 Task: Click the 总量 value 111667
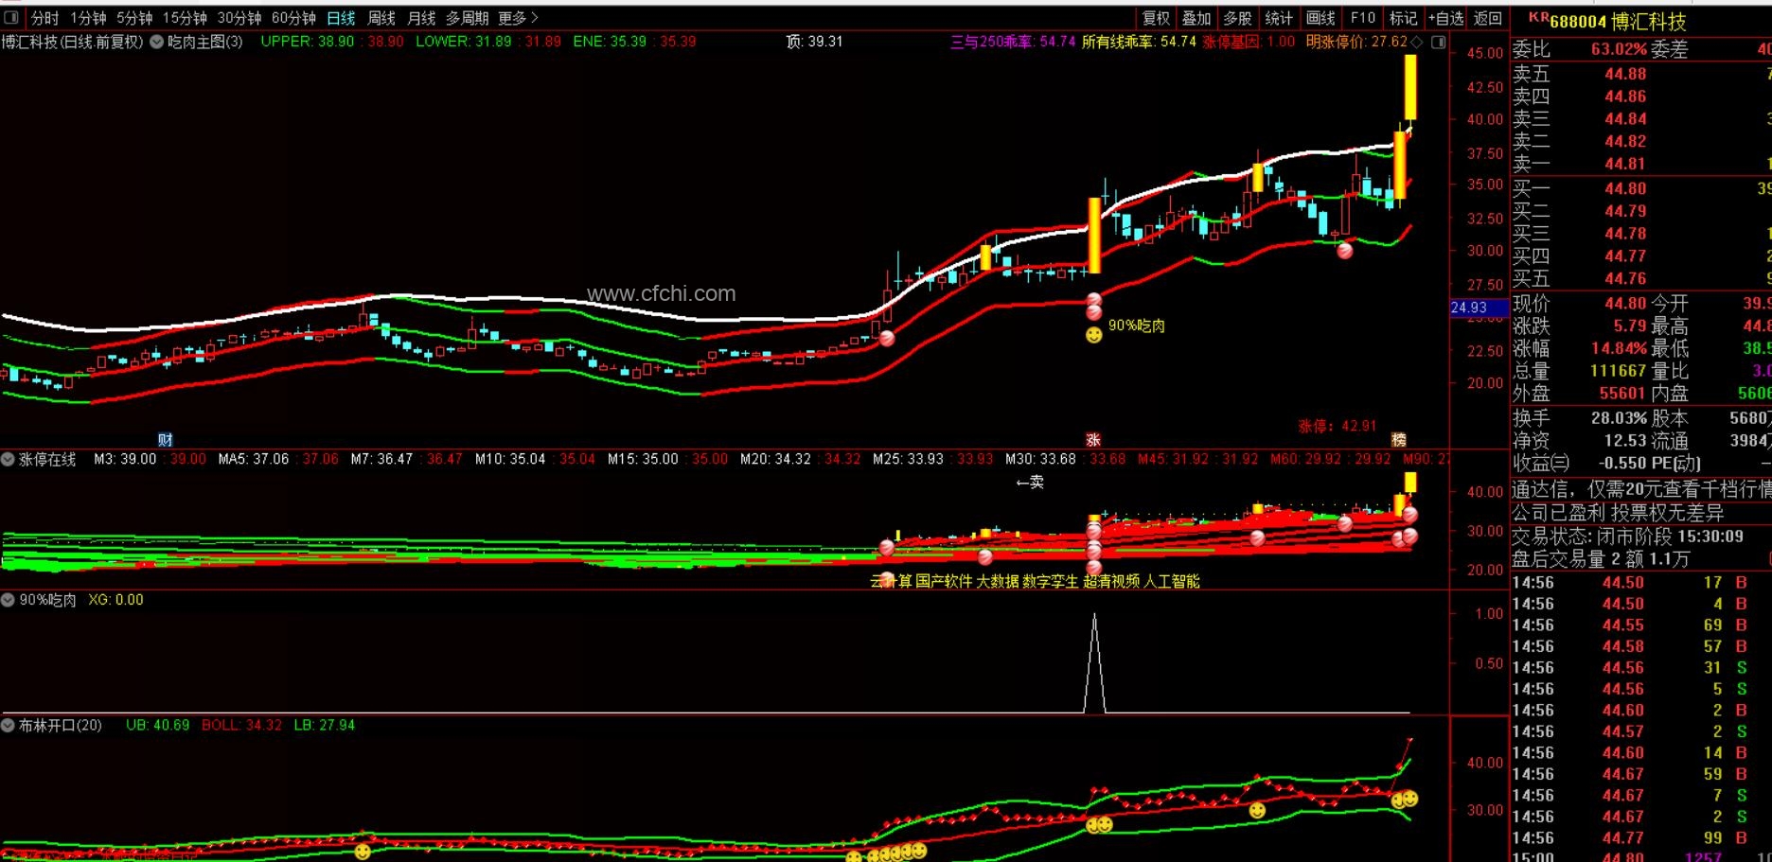(1619, 371)
